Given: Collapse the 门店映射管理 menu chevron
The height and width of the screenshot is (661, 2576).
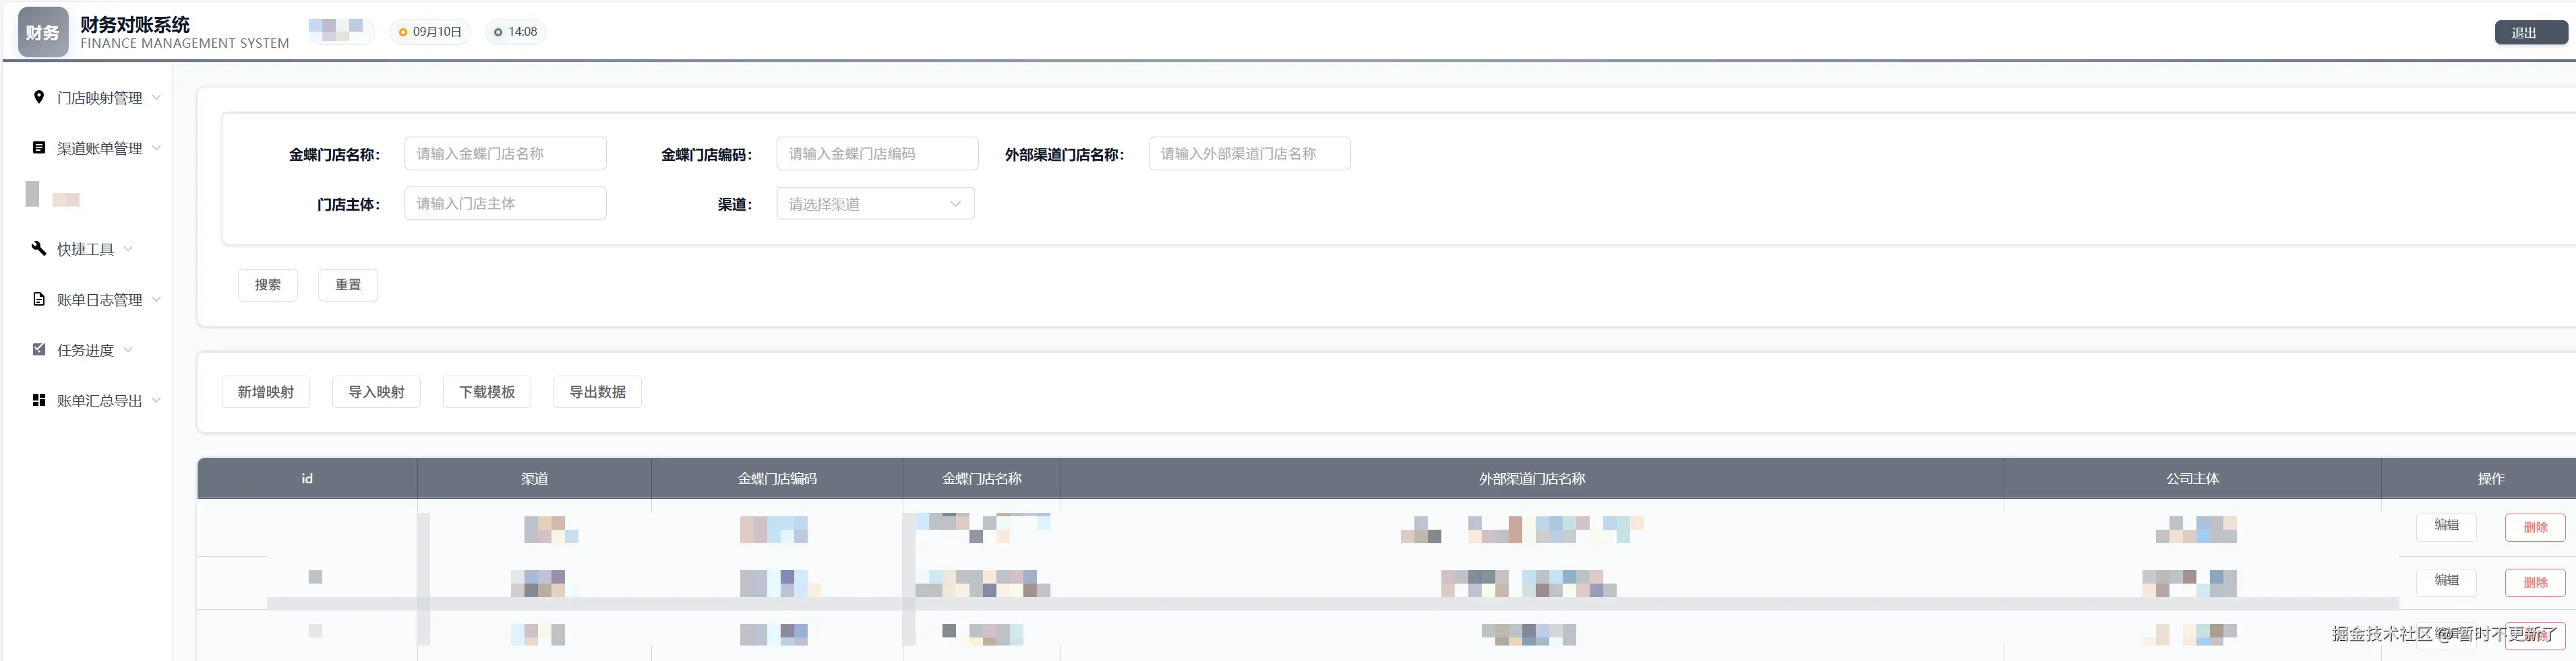Looking at the screenshot, I should 157,97.
